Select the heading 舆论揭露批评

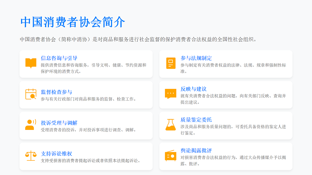click(196, 151)
